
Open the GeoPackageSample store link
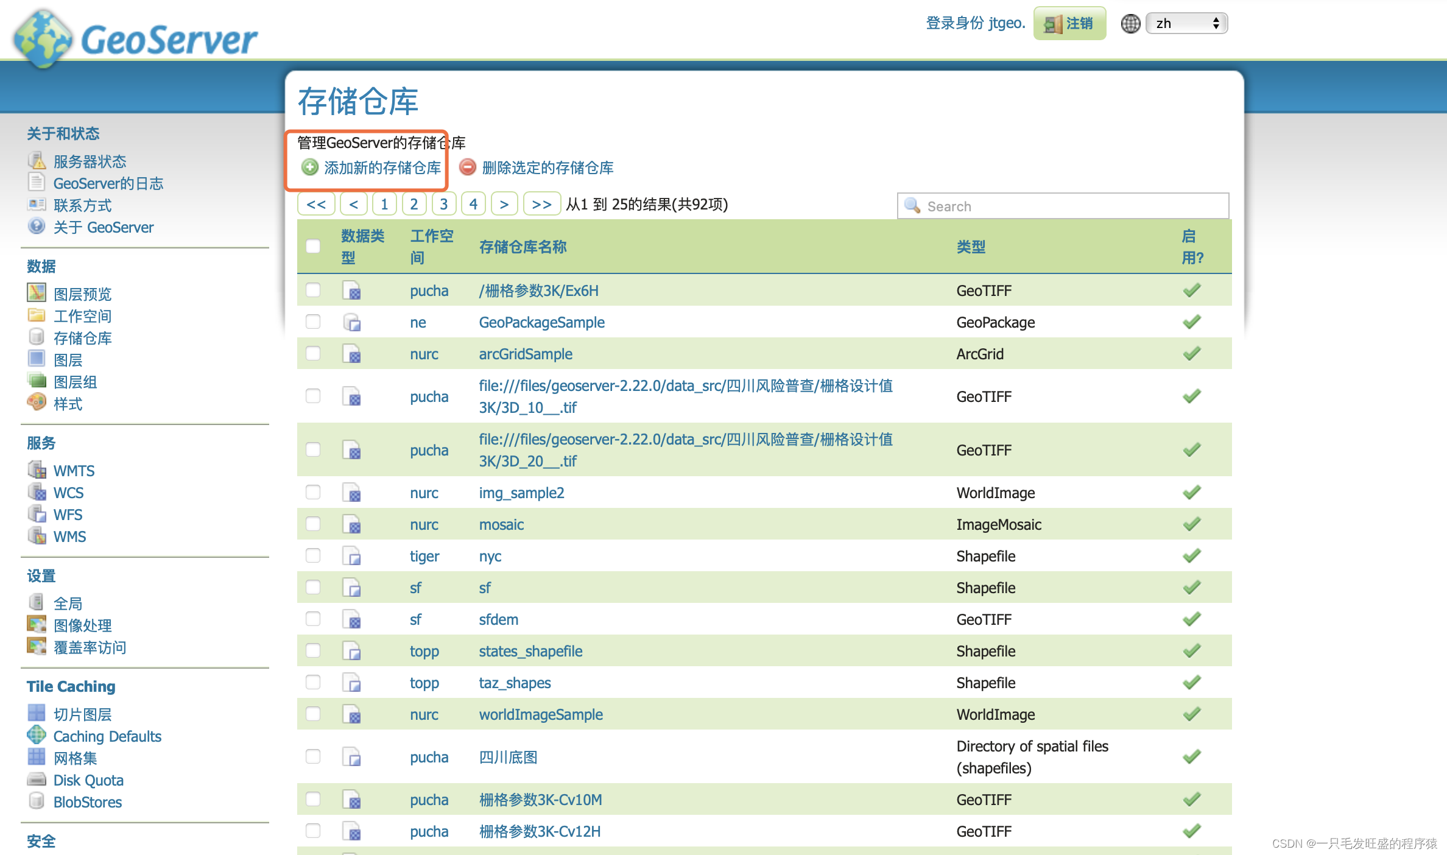click(x=541, y=322)
